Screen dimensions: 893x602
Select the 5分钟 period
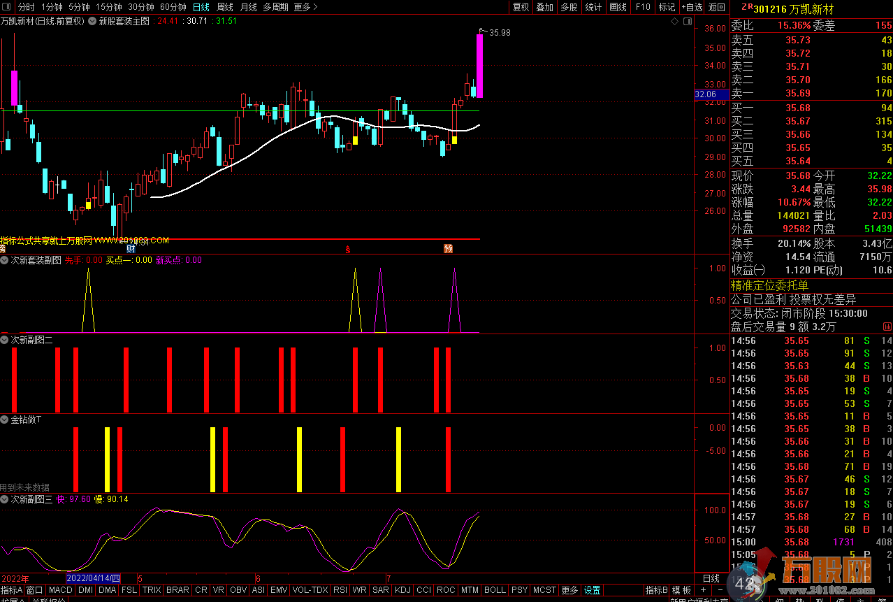(x=79, y=7)
